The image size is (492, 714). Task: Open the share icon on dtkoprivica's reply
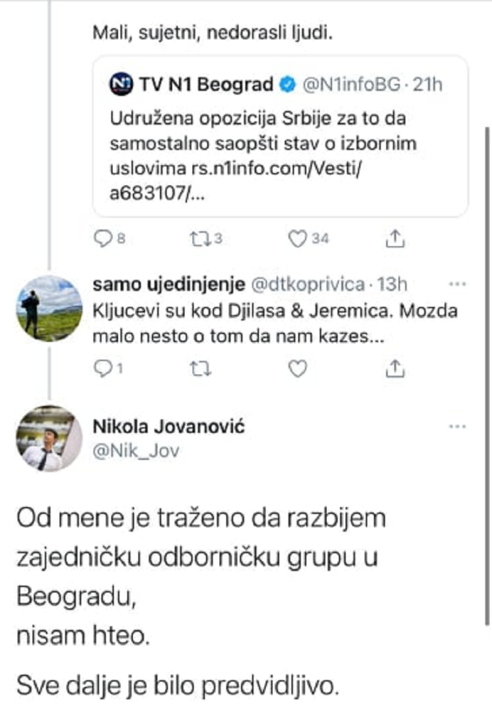pos(394,368)
